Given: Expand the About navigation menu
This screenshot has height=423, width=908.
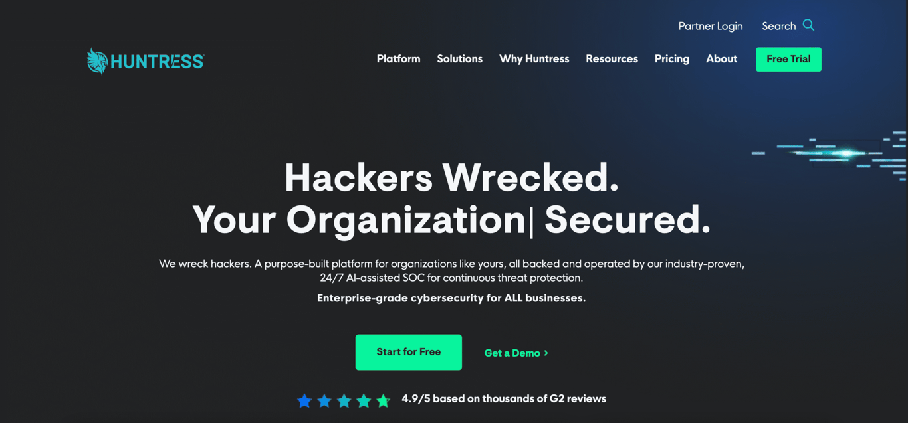Looking at the screenshot, I should click(x=721, y=59).
